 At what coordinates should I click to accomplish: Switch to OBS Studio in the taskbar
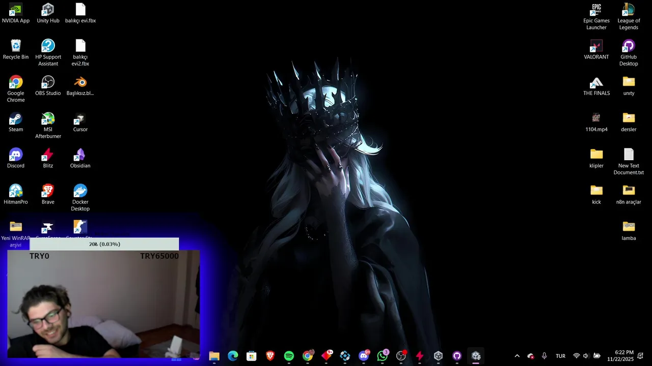tap(401, 356)
